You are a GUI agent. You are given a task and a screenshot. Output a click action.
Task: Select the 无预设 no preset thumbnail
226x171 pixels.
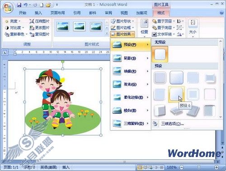[160, 54]
